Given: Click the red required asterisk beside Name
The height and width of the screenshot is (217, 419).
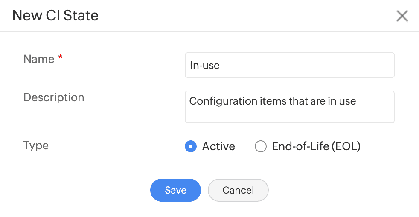Looking at the screenshot, I should (60, 58).
